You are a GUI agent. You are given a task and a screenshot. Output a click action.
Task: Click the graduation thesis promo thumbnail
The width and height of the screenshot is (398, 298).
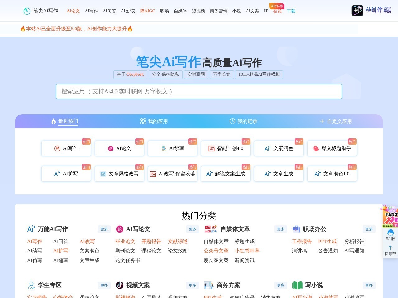coord(390,216)
